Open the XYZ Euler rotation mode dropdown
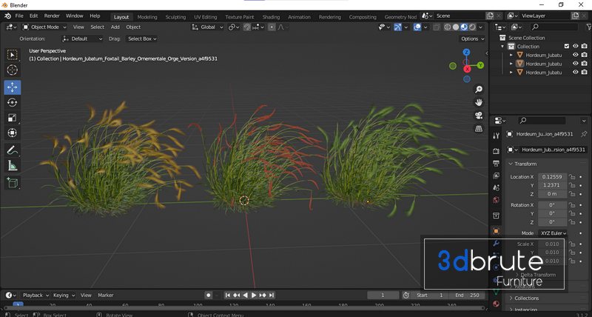The width and height of the screenshot is (592, 317). 553,233
